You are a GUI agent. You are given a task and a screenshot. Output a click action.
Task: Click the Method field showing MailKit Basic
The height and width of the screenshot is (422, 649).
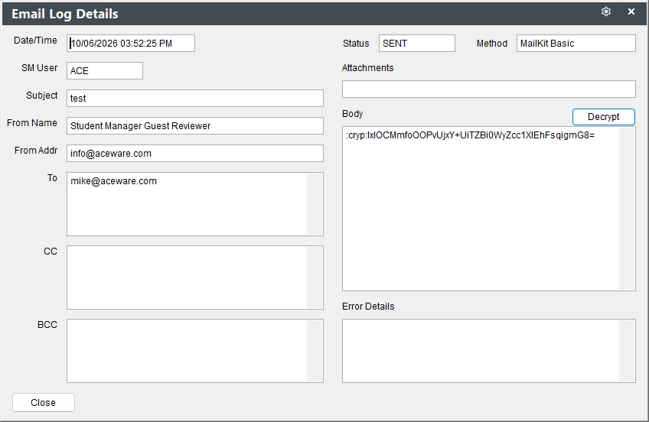point(576,43)
